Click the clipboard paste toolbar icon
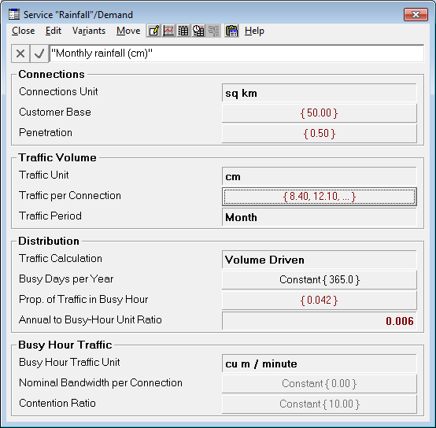Image resolution: width=436 pixels, height=428 pixels. pos(231,31)
